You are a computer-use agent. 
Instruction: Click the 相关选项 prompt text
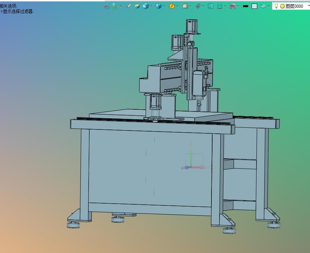click(8, 6)
